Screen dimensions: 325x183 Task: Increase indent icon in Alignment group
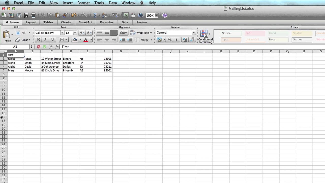point(130,40)
